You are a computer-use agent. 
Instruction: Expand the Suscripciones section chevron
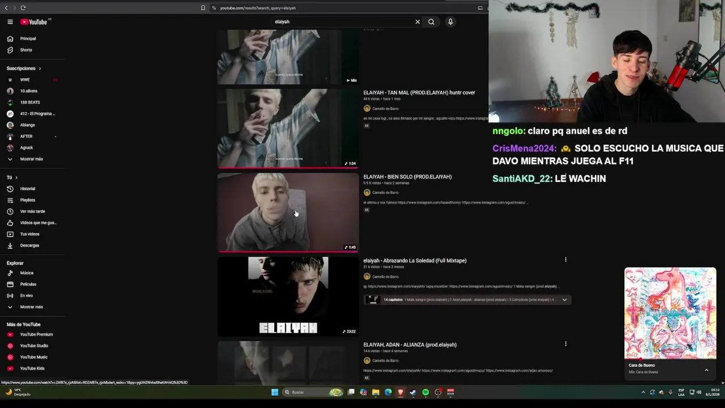coord(40,69)
